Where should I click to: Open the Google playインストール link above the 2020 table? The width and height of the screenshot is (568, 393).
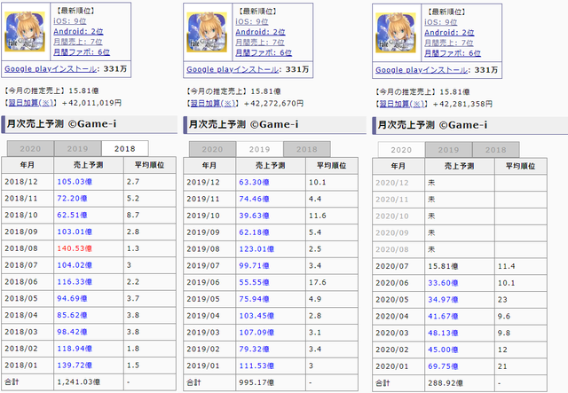pyautogui.click(x=422, y=70)
